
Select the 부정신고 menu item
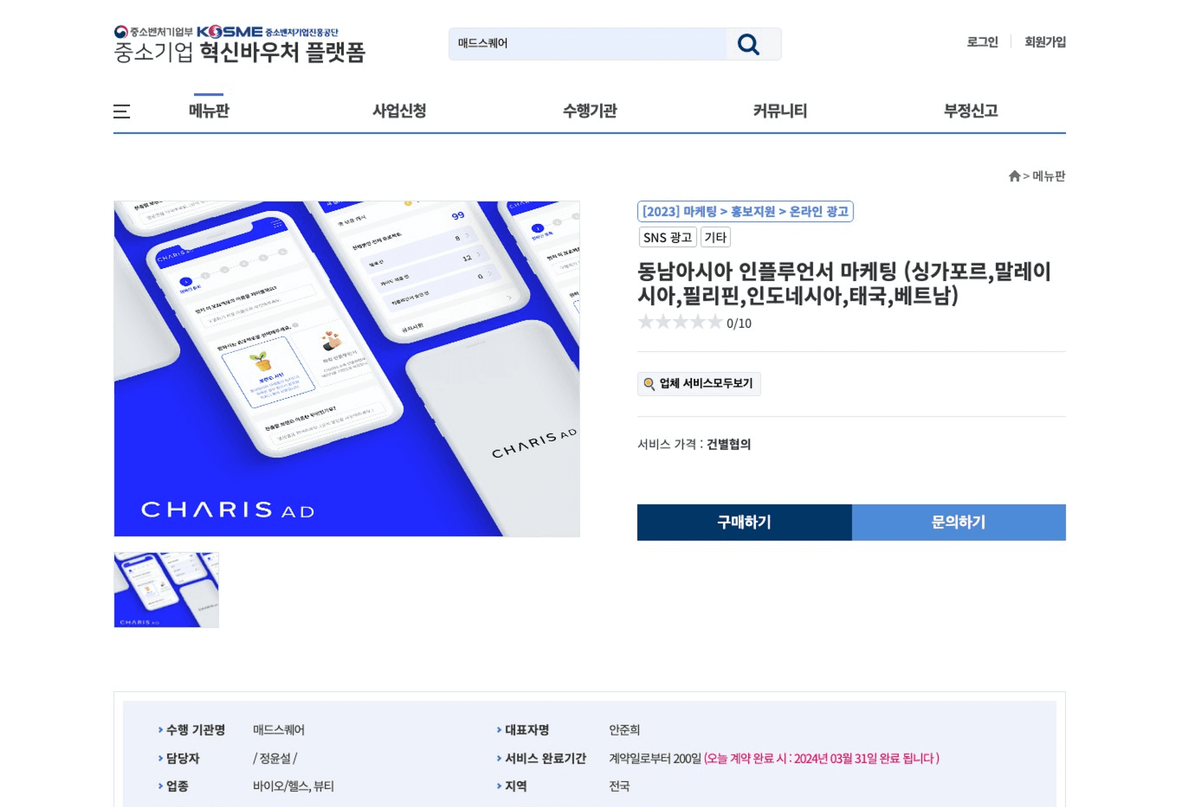(x=970, y=111)
